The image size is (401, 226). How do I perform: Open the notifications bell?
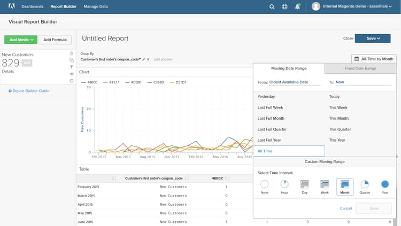297,6
